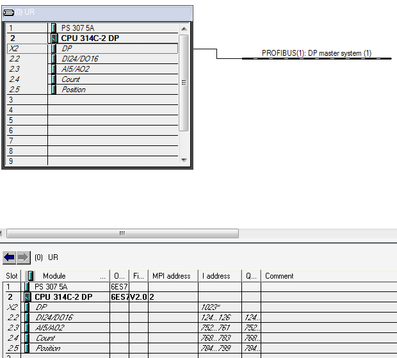Click AI5/AO2 row icon in detail table
The height and width of the screenshot is (358, 397).
(x=27, y=328)
